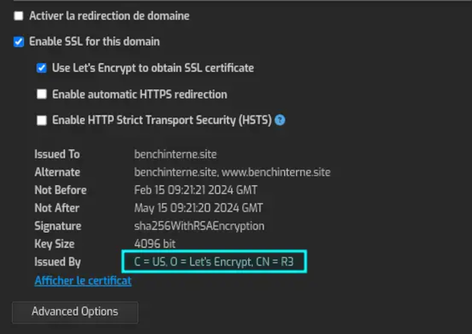Click the highlighted Let's Encrypt issuer value
This screenshot has width=472, height=334.
point(214,262)
